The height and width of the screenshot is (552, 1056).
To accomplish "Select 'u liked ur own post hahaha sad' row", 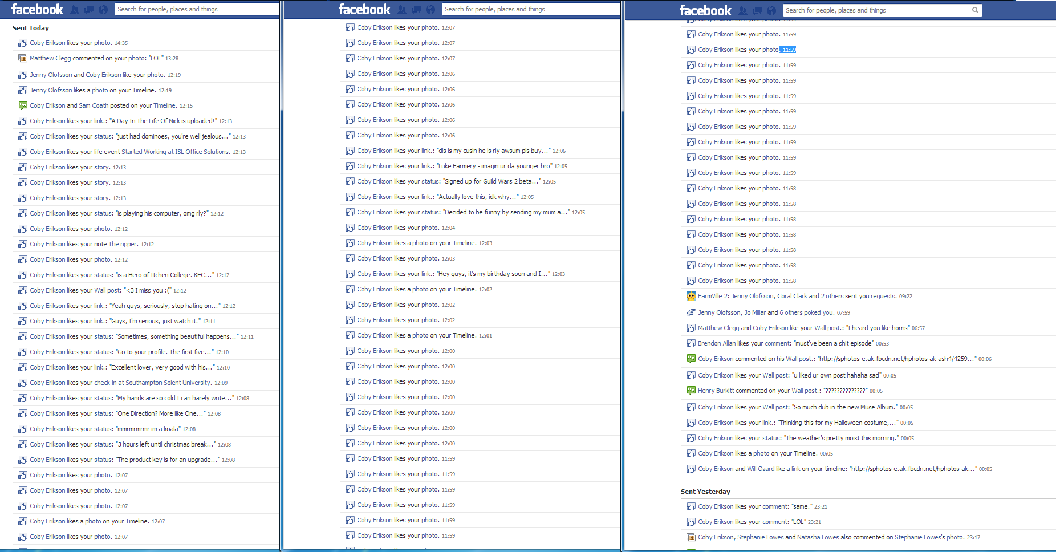I will coord(868,375).
